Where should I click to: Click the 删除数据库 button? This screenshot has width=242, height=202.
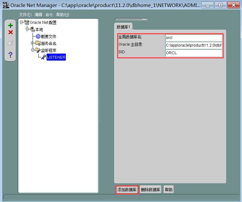tap(150, 190)
